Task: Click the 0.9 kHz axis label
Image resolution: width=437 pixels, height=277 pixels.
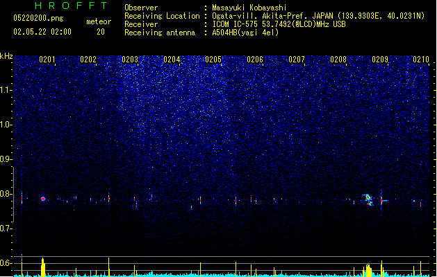Action: click(x=6, y=159)
